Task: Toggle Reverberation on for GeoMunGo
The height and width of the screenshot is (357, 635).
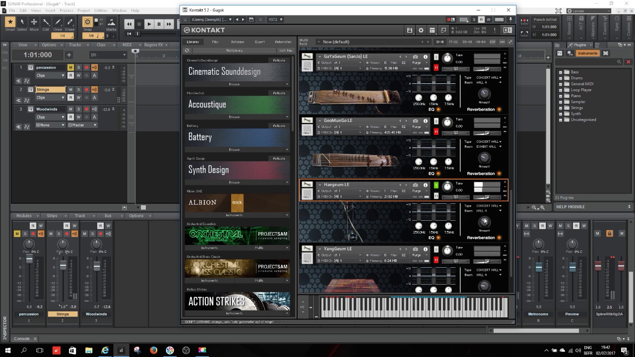Action: point(499,174)
